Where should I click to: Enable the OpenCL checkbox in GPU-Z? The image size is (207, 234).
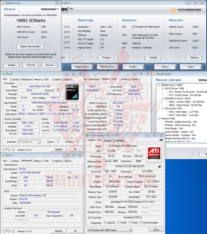(105, 222)
